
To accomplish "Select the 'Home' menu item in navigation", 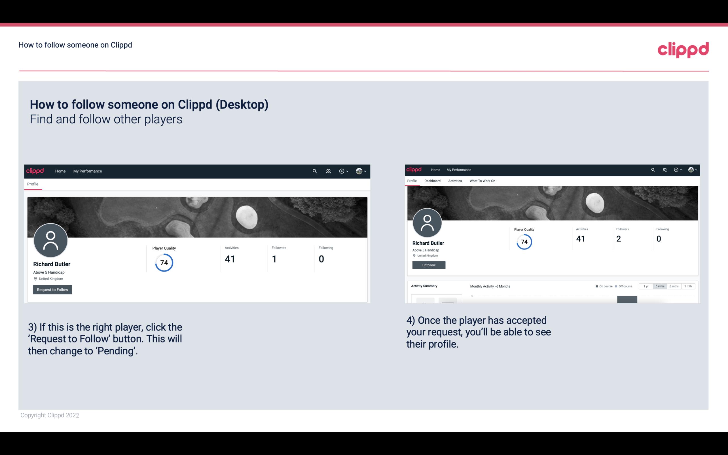I will [60, 171].
